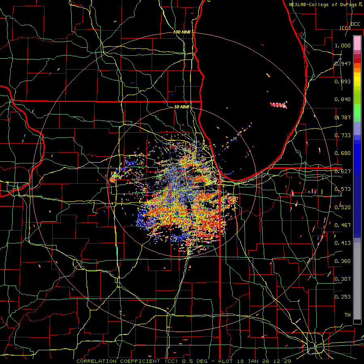The image size is (364, 364).
Task: Click the pink echo streaks over Lake Michigan
Action: [x=279, y=105]
